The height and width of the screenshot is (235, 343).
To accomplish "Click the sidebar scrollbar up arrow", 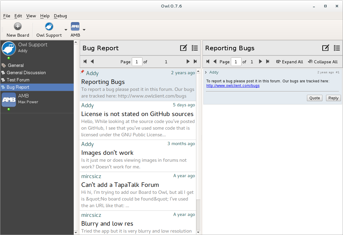I will coord(76,42).
